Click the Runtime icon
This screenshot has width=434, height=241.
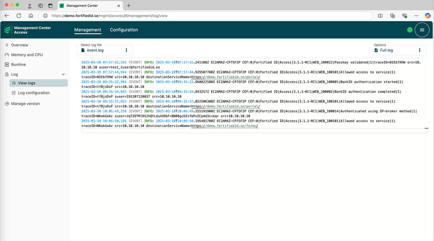coord(7,65)
